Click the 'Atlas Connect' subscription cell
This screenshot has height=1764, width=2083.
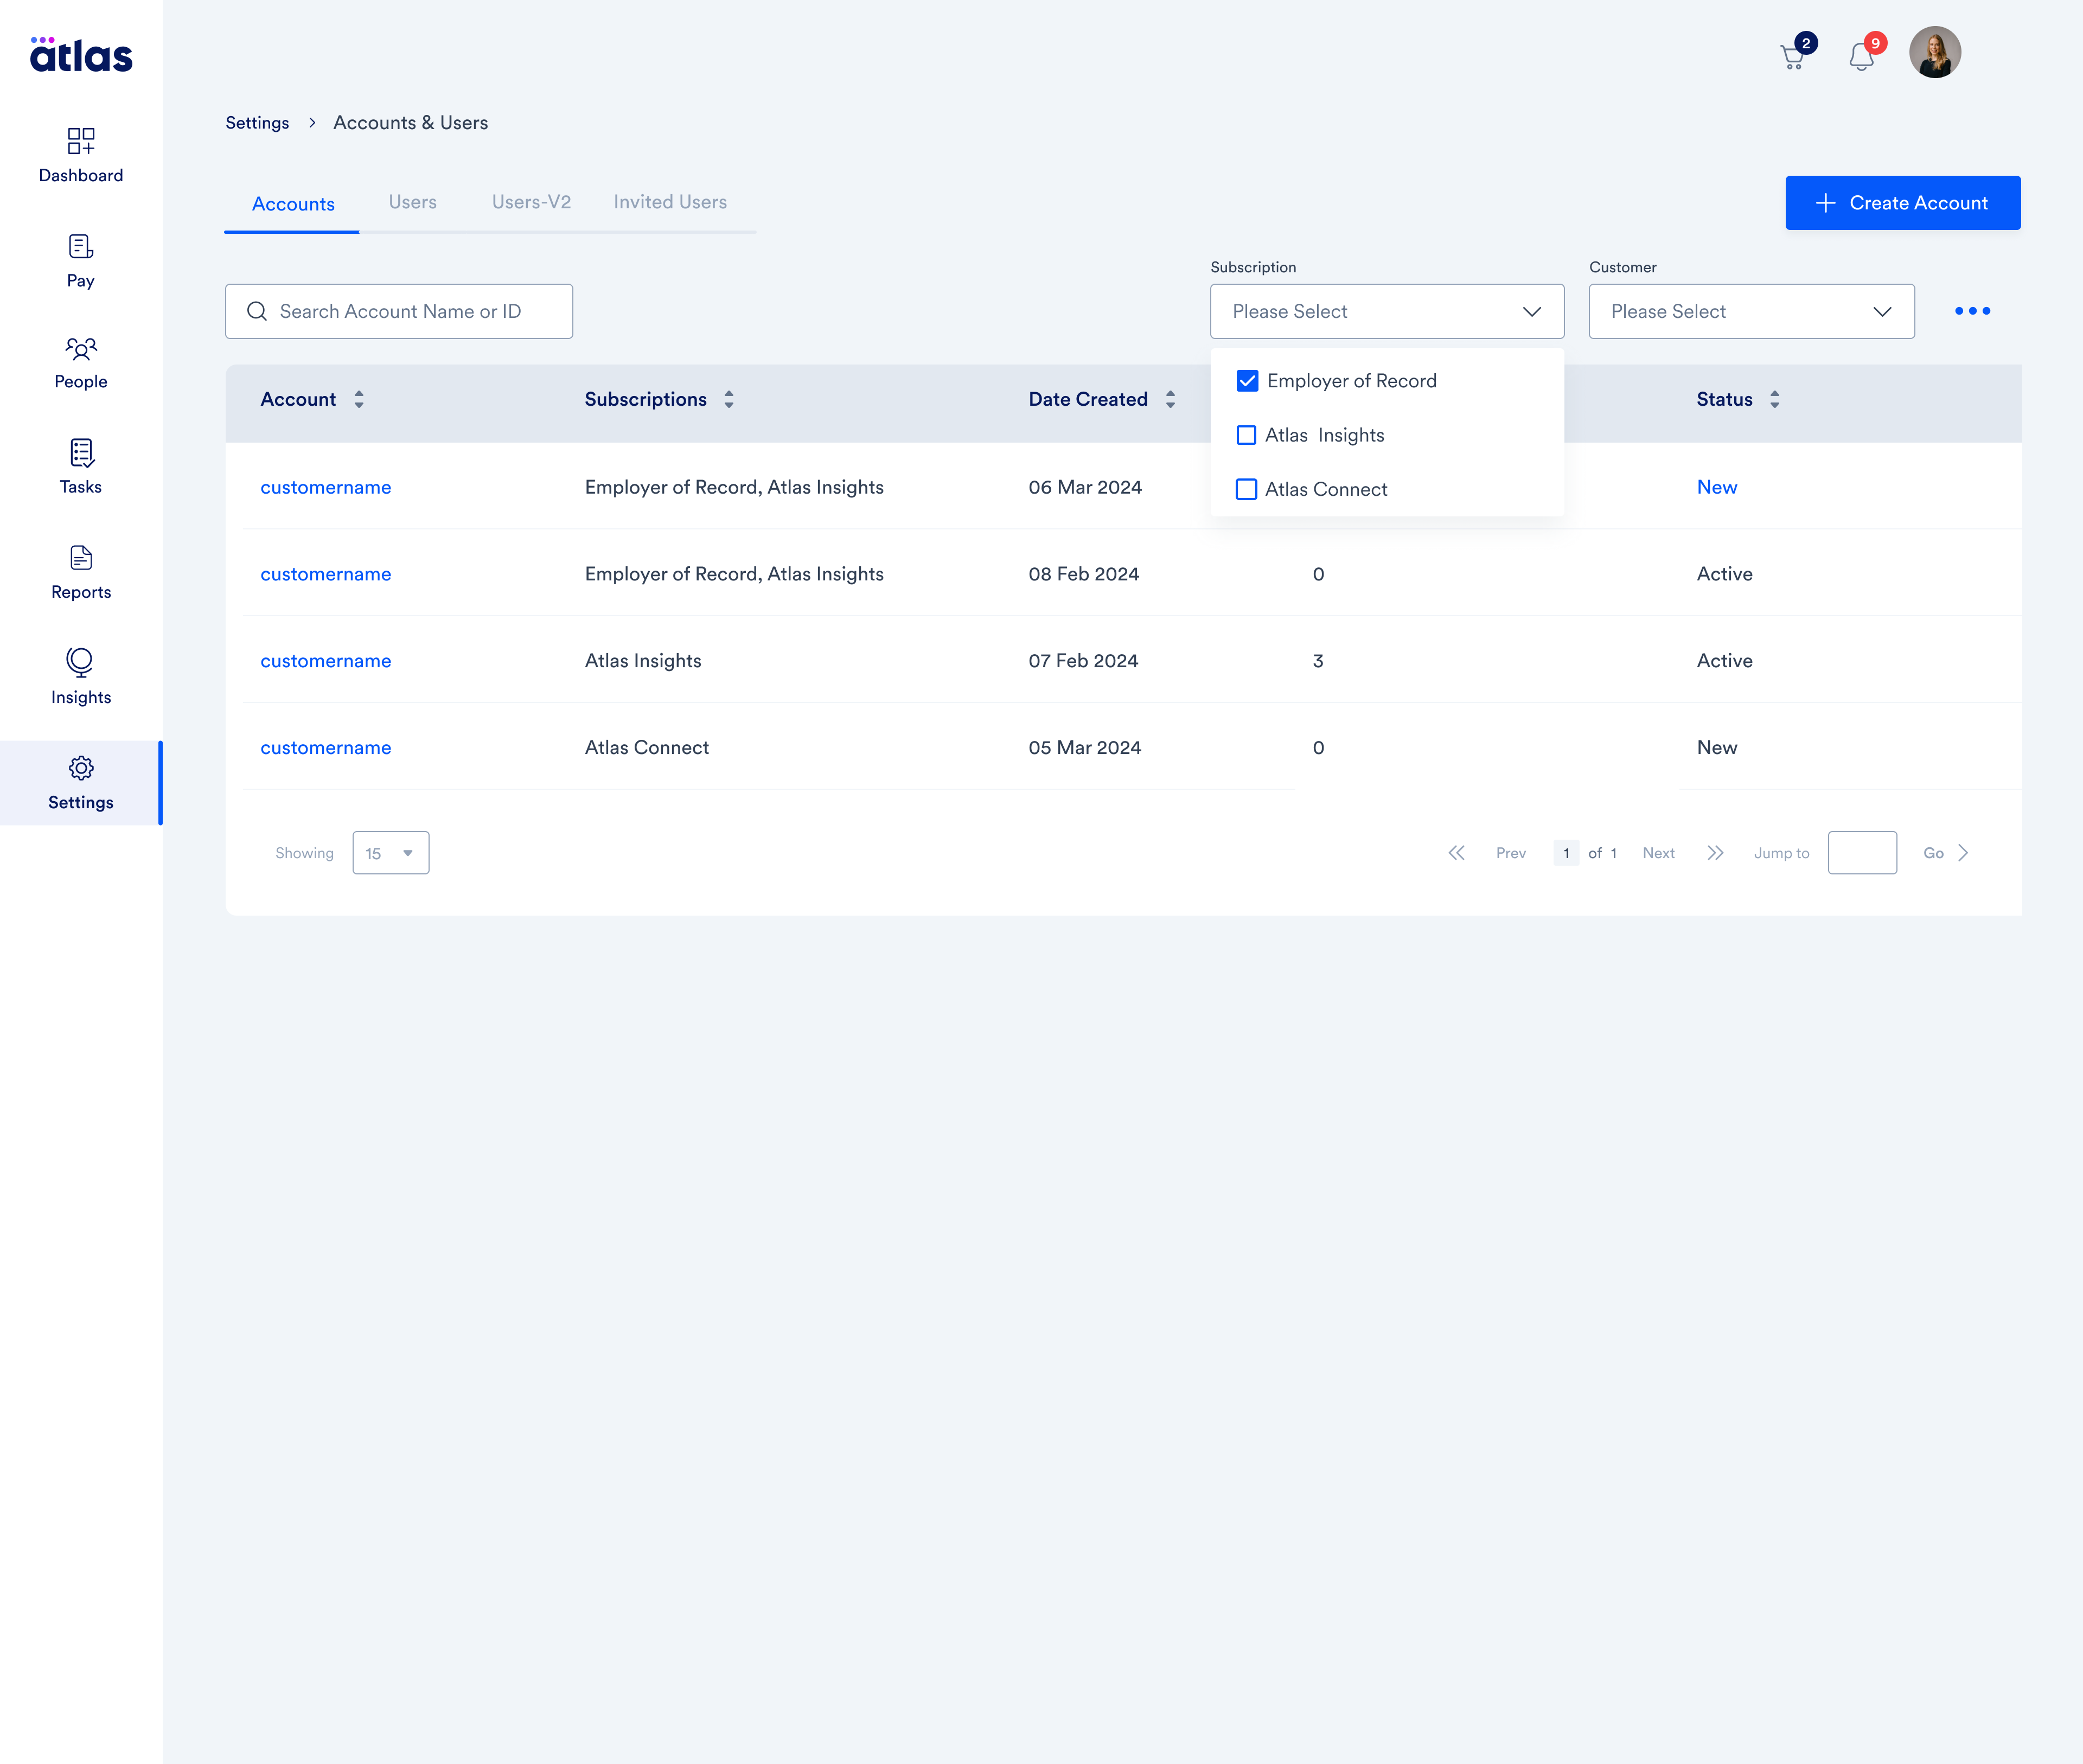tap(647, 748)
